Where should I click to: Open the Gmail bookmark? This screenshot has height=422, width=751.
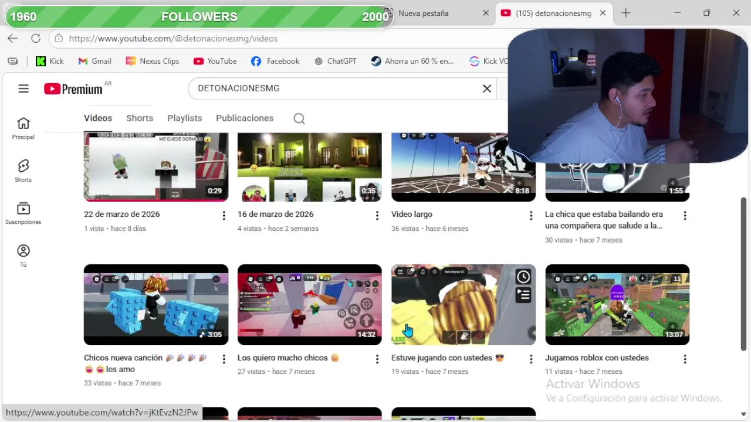[x=94, y=61]
